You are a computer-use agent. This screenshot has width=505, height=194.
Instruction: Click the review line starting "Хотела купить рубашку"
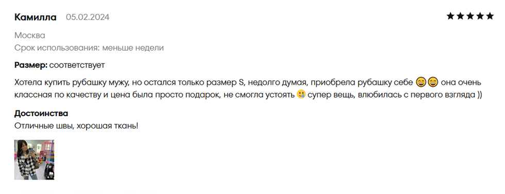tap(248, 83)
